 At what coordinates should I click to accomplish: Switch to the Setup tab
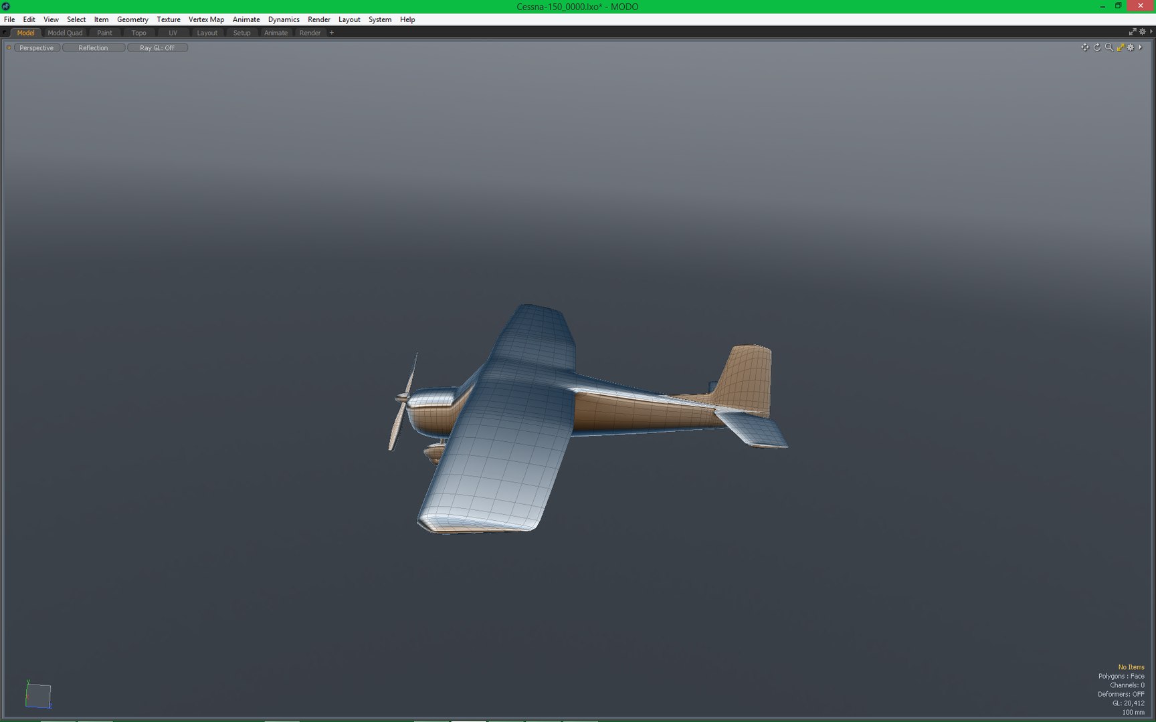click(242, 33)
